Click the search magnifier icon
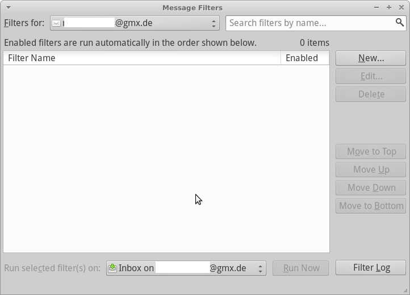Viewport: 410px width, 295px height. tap(400, 23)
